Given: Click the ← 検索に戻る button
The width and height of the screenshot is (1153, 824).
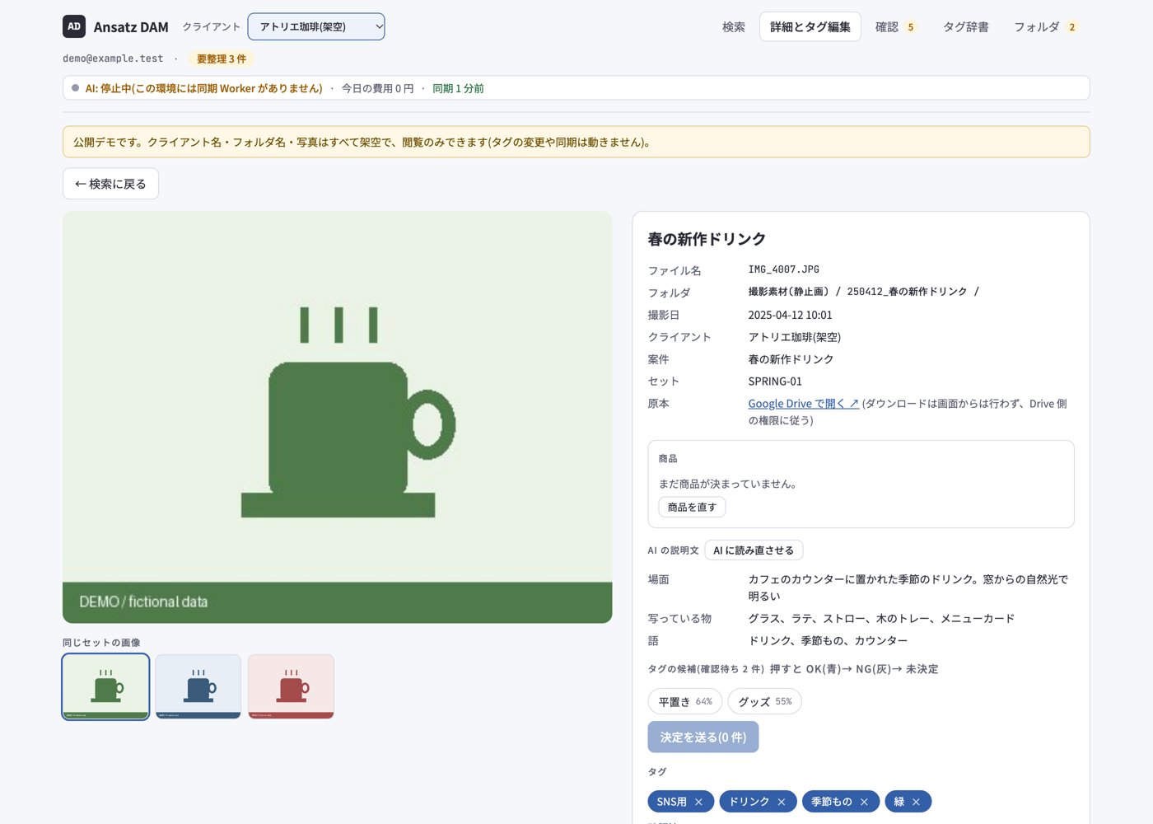Looking at the screenshot, I should [x=110, y=184].
